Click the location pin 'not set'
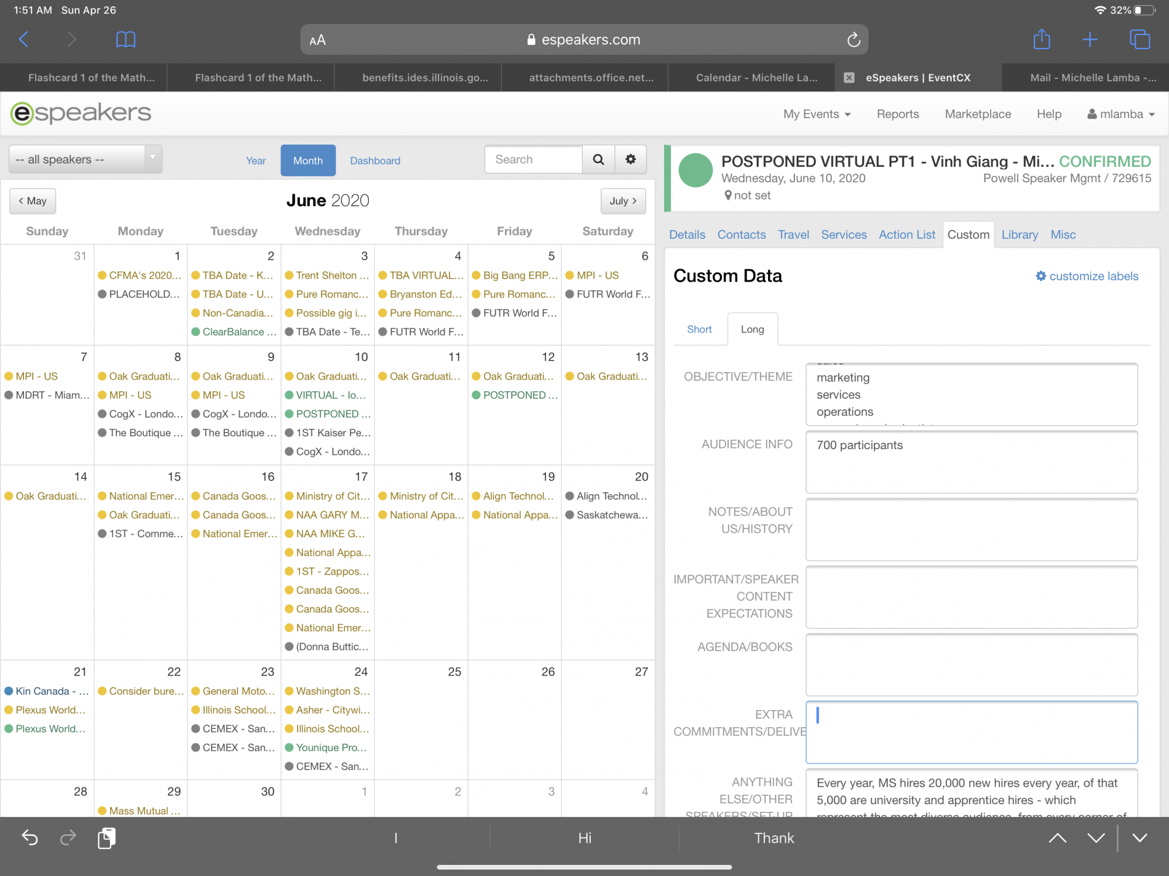Screen dimensions: 1169x876 pyautogui.click(x=747, y=196)
